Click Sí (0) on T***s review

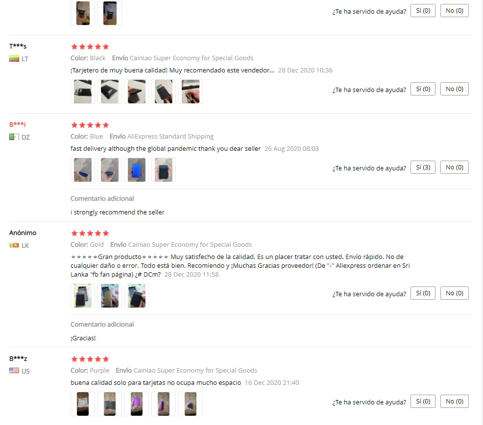423,89
